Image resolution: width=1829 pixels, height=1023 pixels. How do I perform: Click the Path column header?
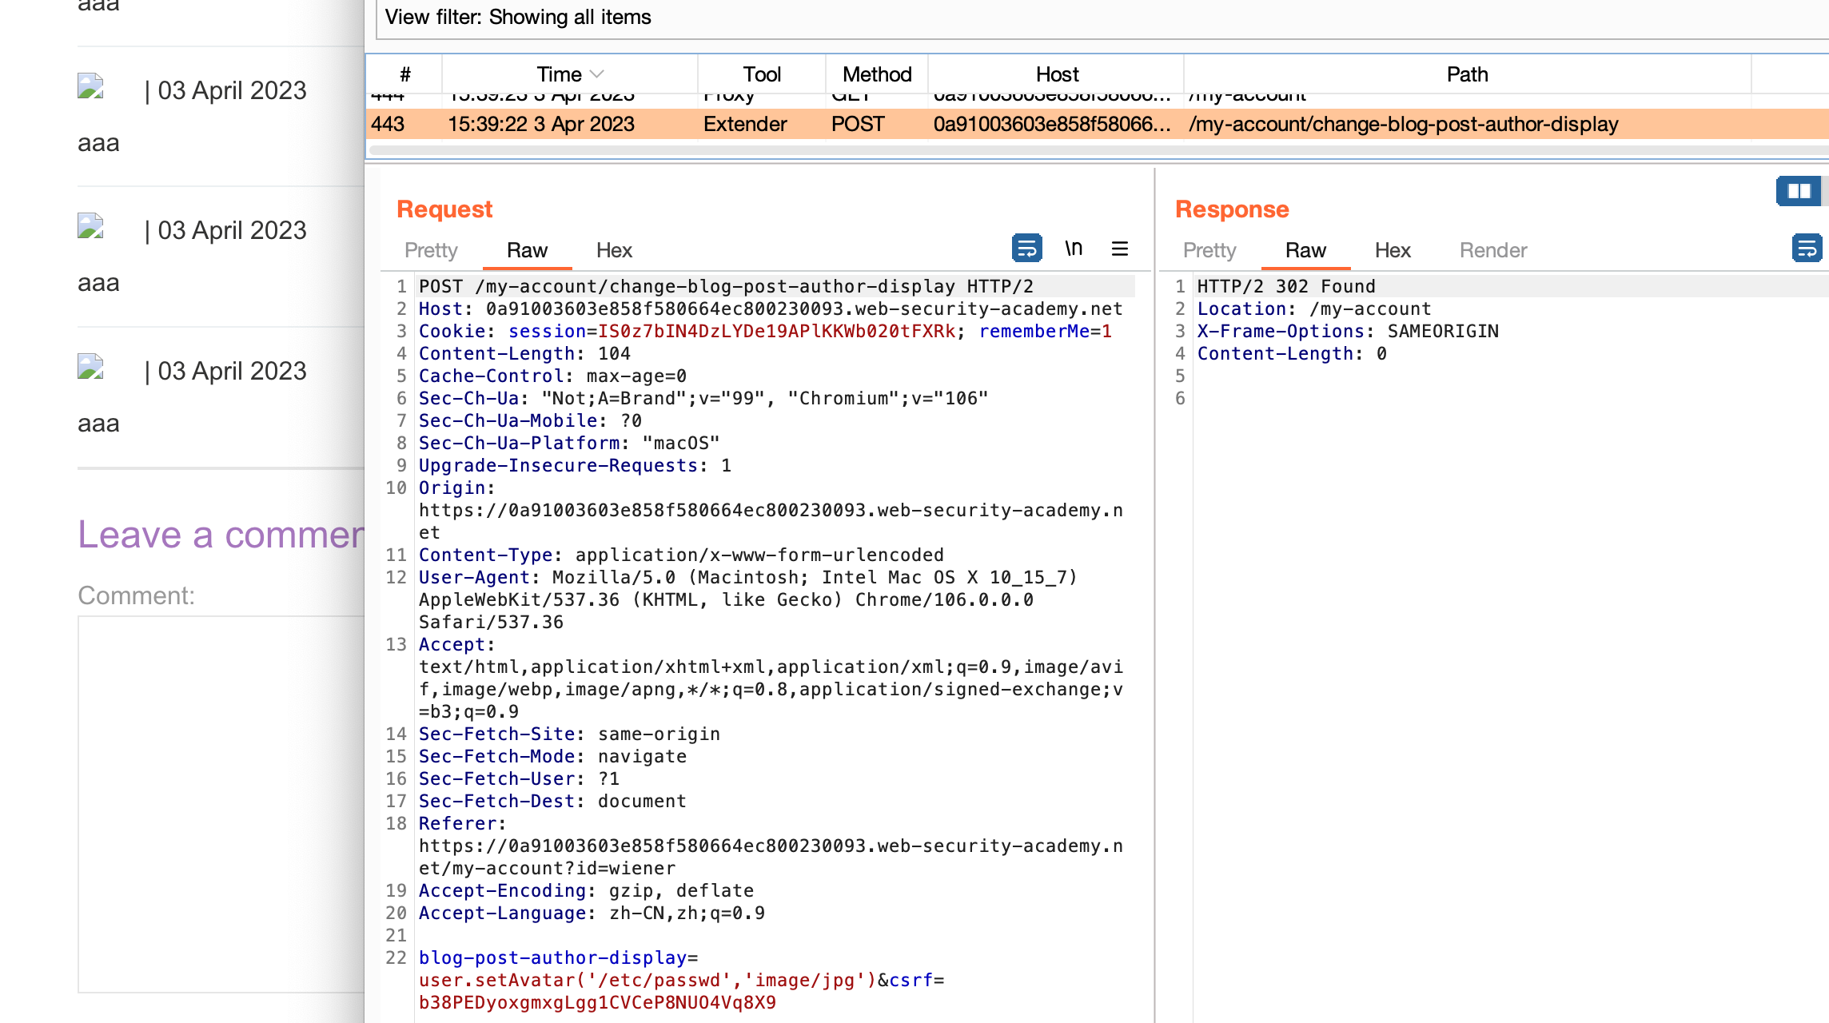click(x=1467, y=74)
